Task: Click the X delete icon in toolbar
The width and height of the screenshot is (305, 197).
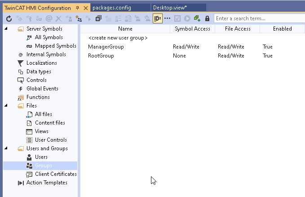Action: point(58,19)
